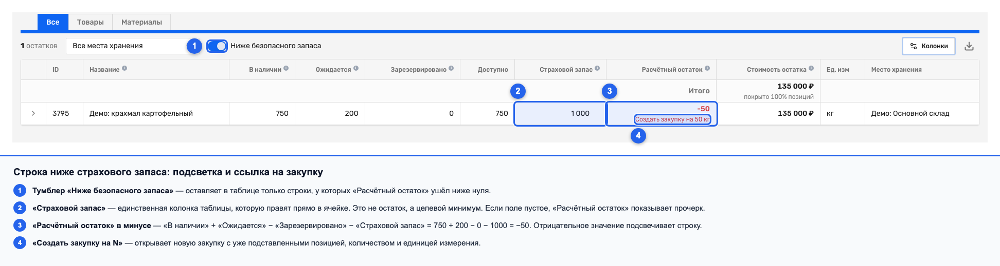The width and height of the screenshot is (1000, 266).
Task: Click the покрыто 100% позиций text
Action: [779, 96]
